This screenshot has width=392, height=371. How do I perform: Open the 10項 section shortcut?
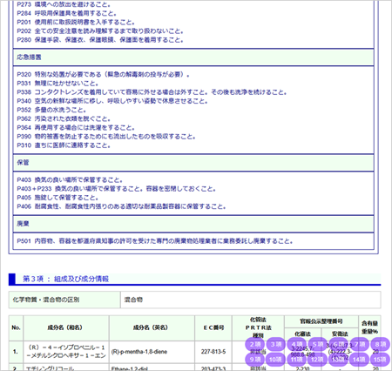click(x=276, y=359)
